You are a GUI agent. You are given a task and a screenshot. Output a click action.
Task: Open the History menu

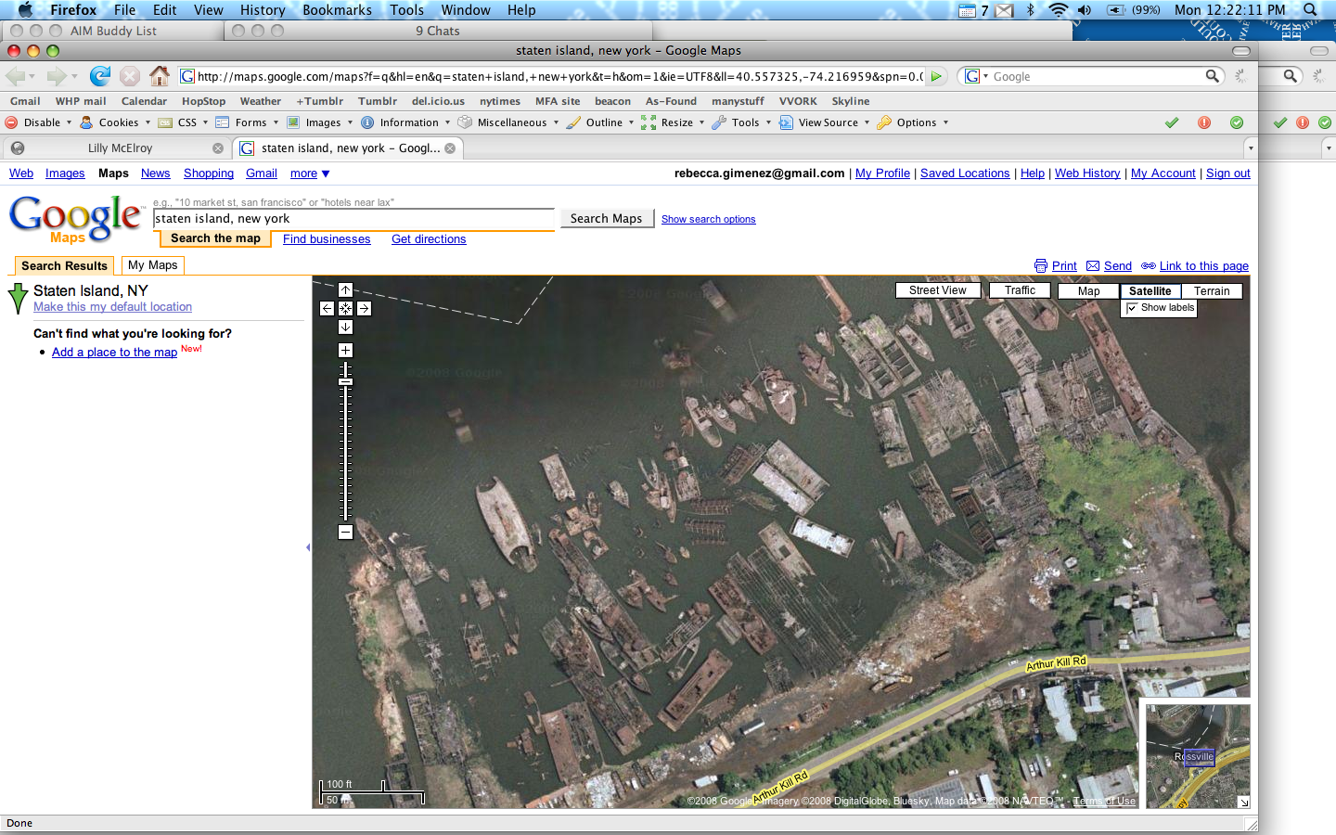[x=263, y=9]
